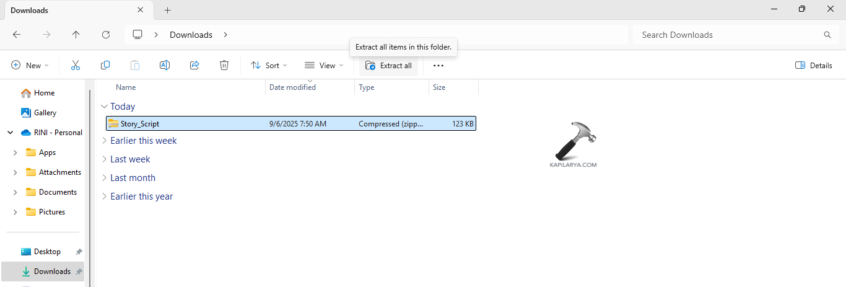This screenshot has height=287, width=846.
Task: Toggle the Details pane
Action: [813, 65]
